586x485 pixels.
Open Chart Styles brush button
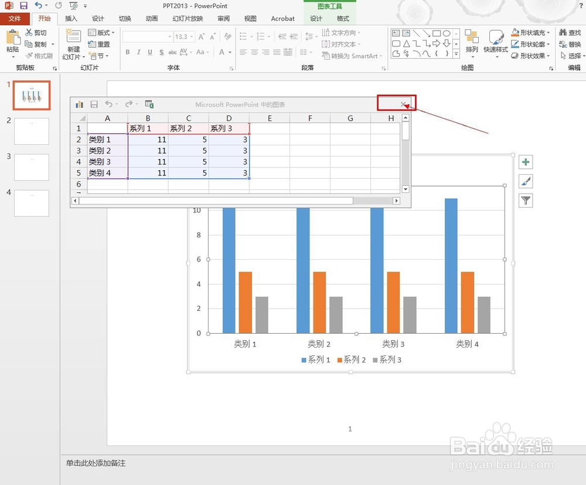(x=526, y=181)
